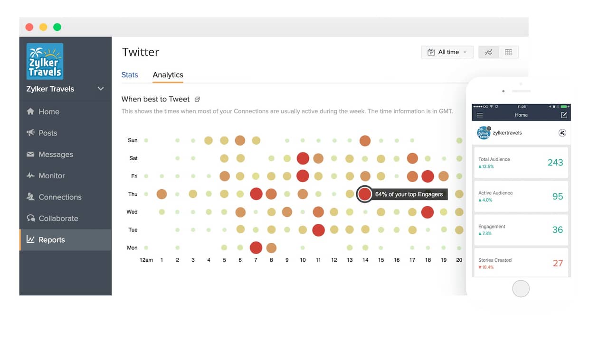This screenshot has width=608, height=339.
Task: Open the Posts section
Action: (x=47, y=133)
